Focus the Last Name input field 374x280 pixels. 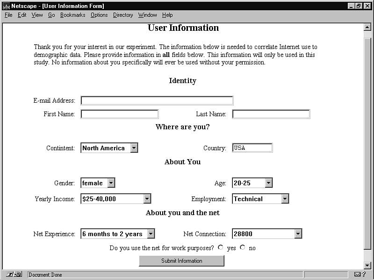point(271,114)
